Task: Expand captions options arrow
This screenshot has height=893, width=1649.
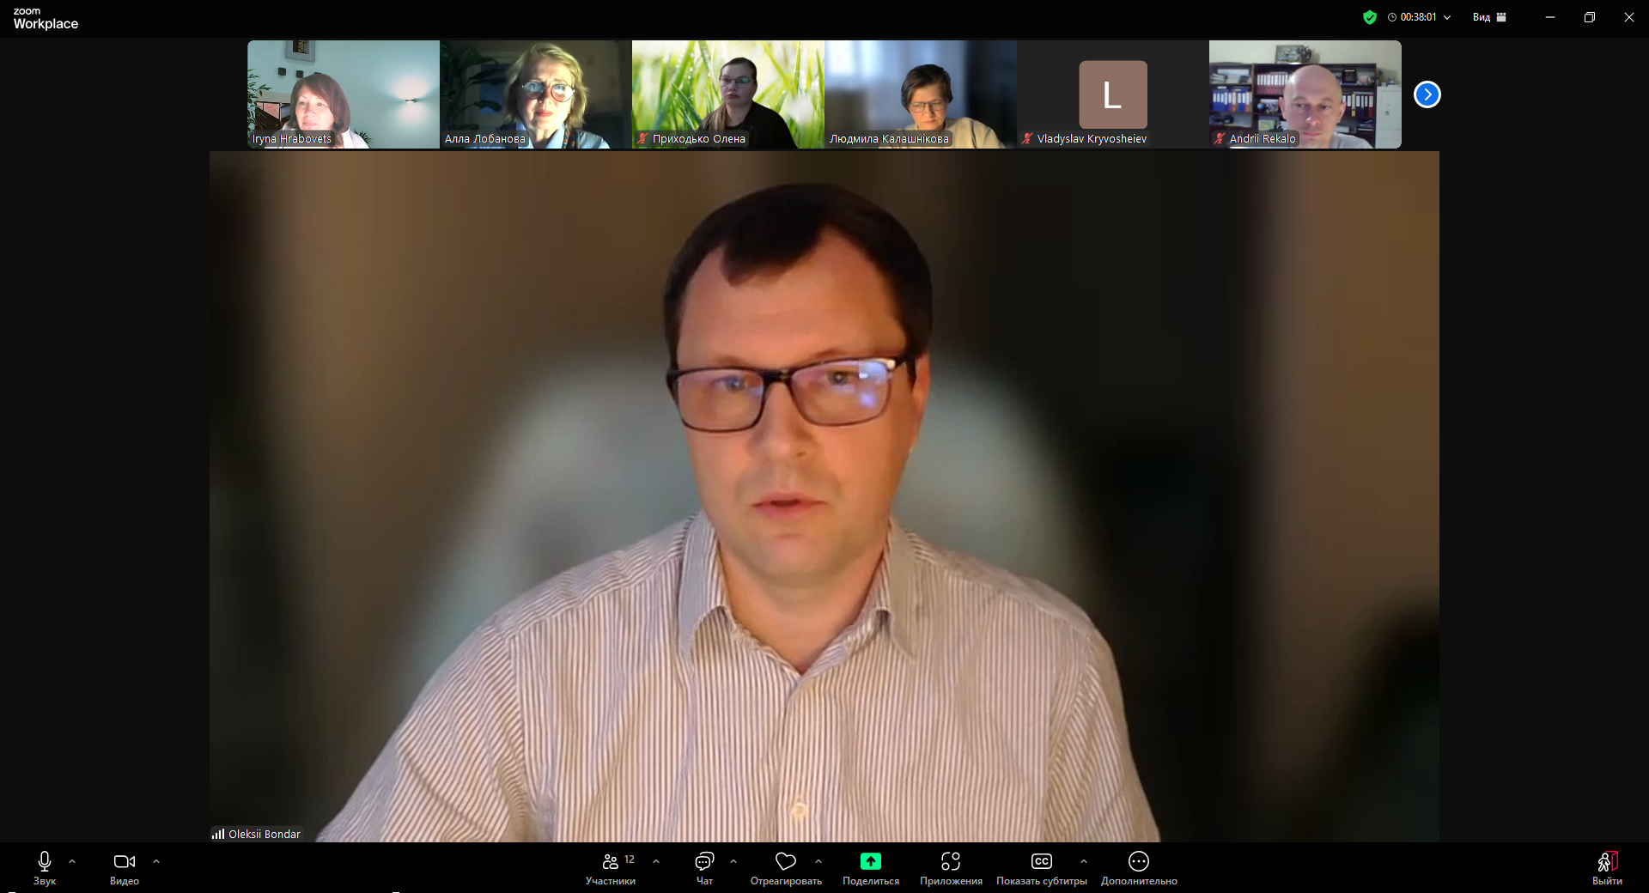Action: (1084, 861)
